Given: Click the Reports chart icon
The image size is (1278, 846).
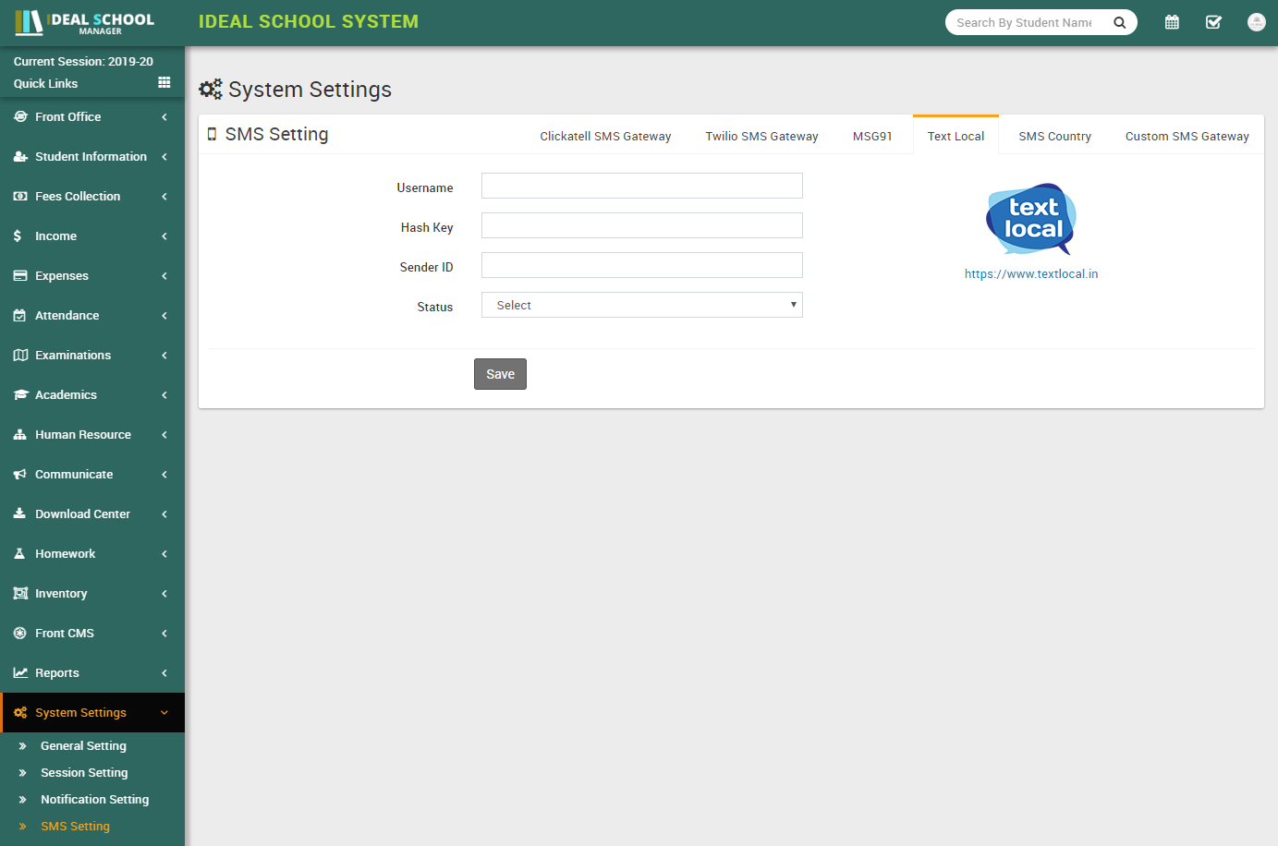Looking at the screenshot, I should click(20, 672).
